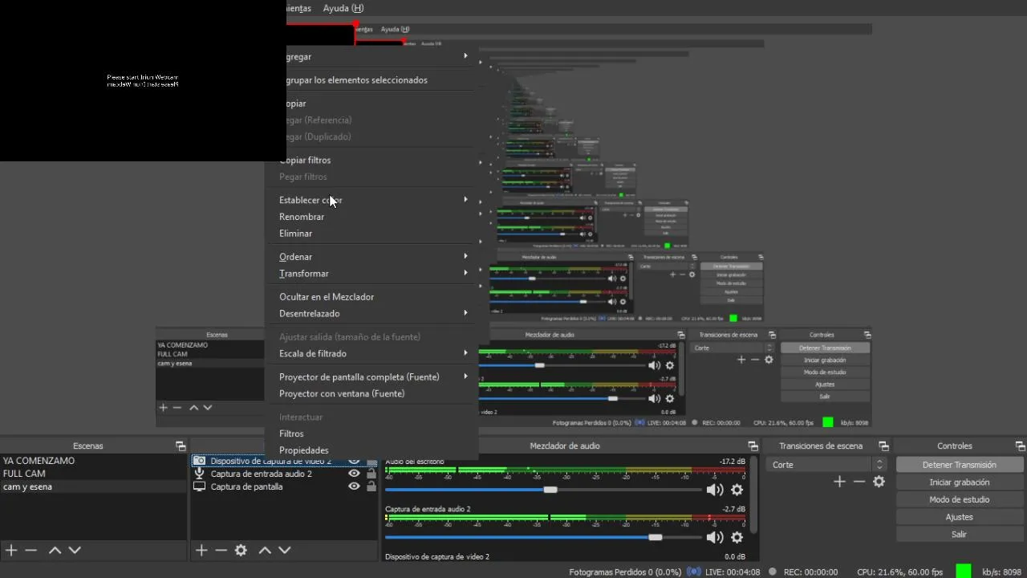
Task: Mute Captura de entrada audio 2 speaker icon
Action: [x=714, y=537]
